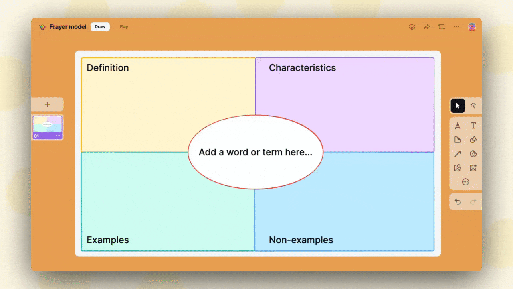Open the board settings gear

point(412,26)
